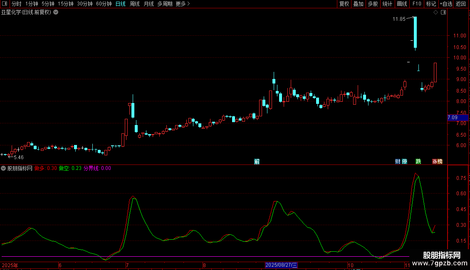Open F10 company info
The width and height of the screenshot is (470, 270).
(x=416, y=4)
